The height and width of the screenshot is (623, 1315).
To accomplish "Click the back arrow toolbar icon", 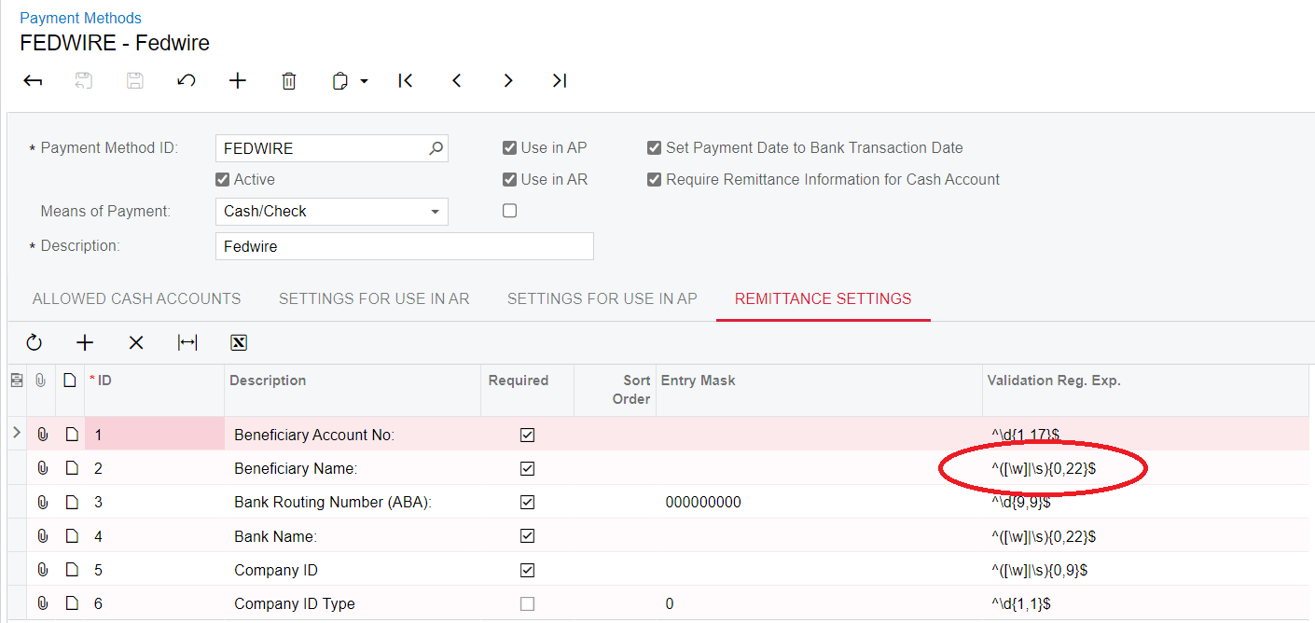I will (34, 81).
